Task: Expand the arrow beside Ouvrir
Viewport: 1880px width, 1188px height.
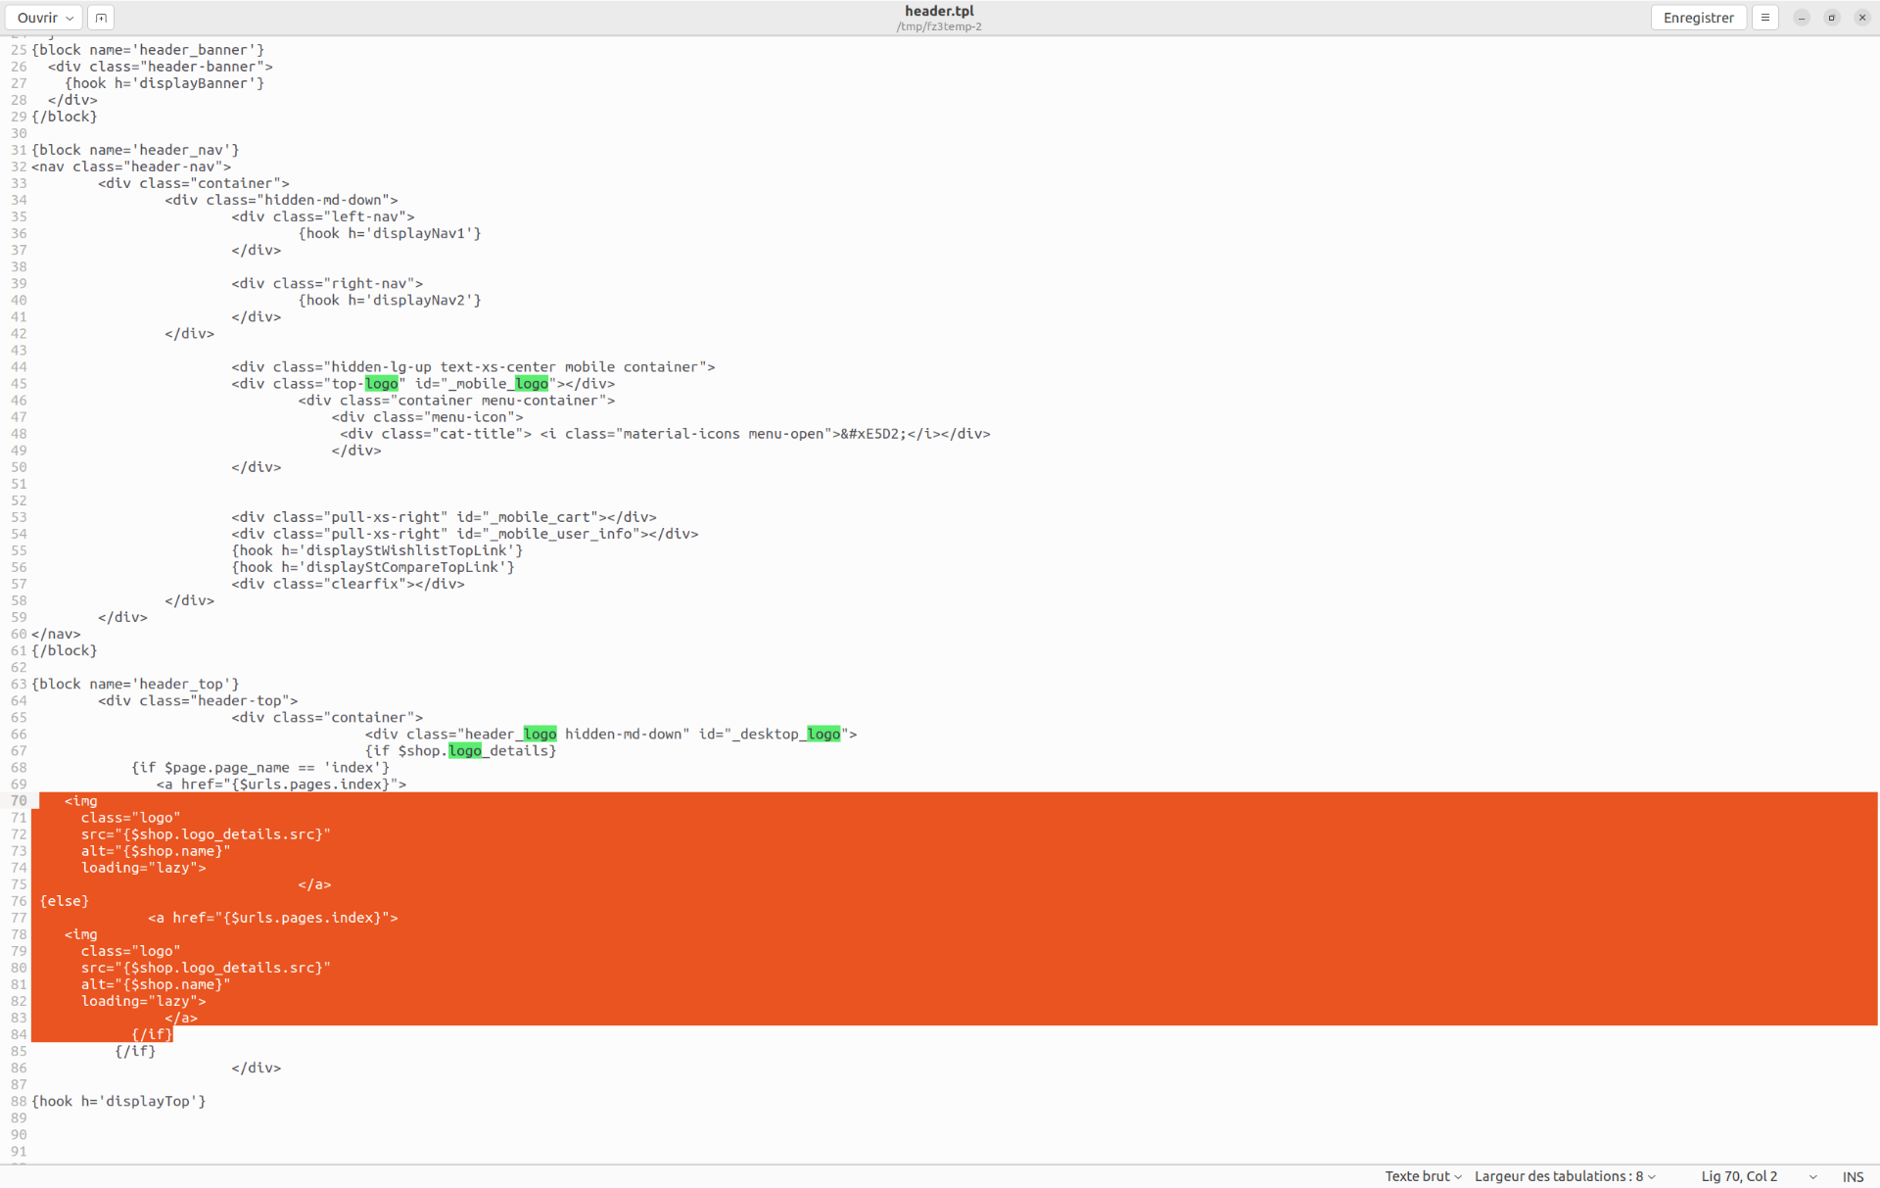Action: tap(70, 18)
